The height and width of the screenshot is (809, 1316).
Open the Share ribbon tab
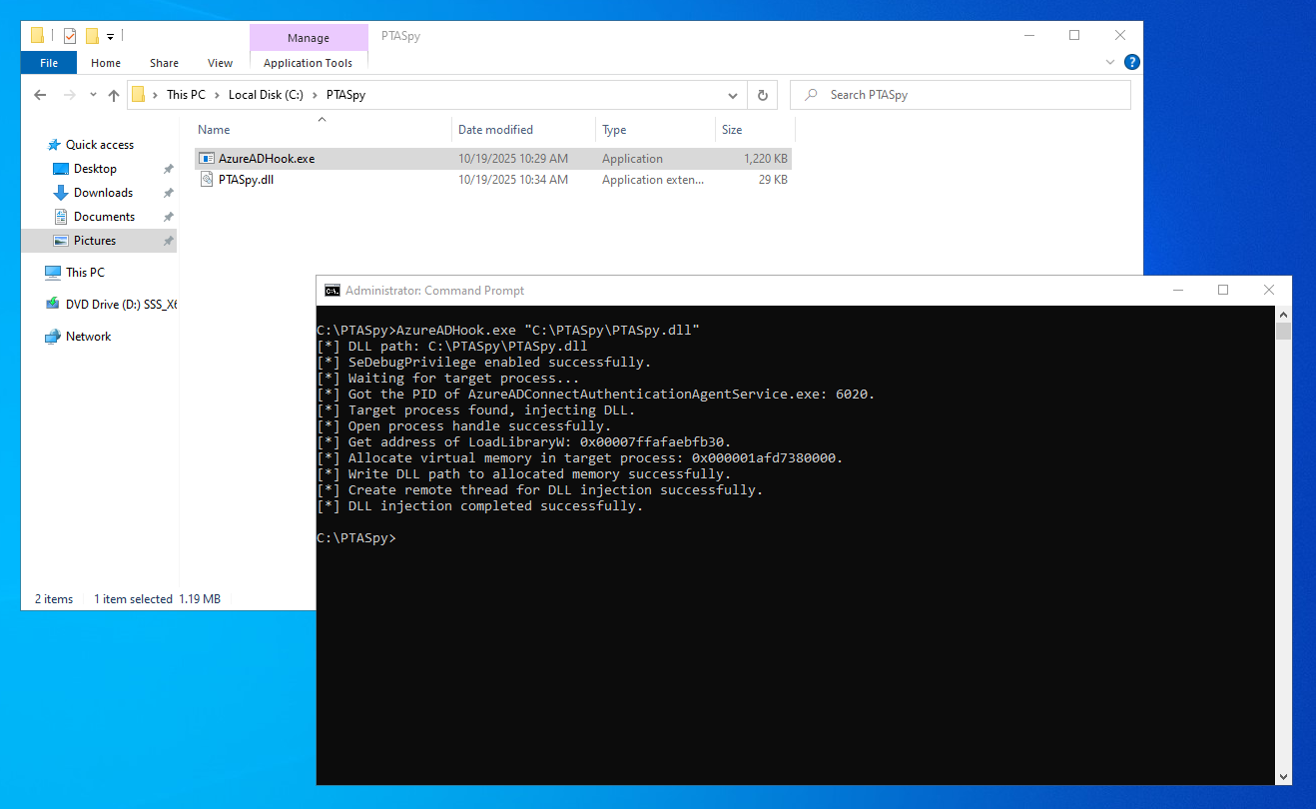tap(164, 63)
